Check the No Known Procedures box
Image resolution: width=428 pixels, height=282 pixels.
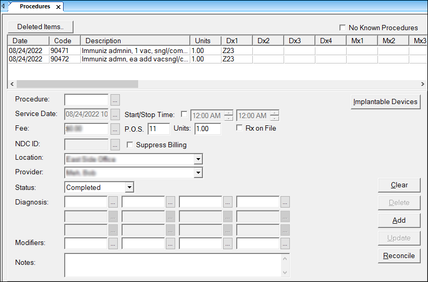point(343,28)
